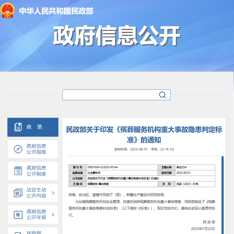Click the list icon for 政府信息公开制度
This screenshot has height=234, width=234.
18,171
